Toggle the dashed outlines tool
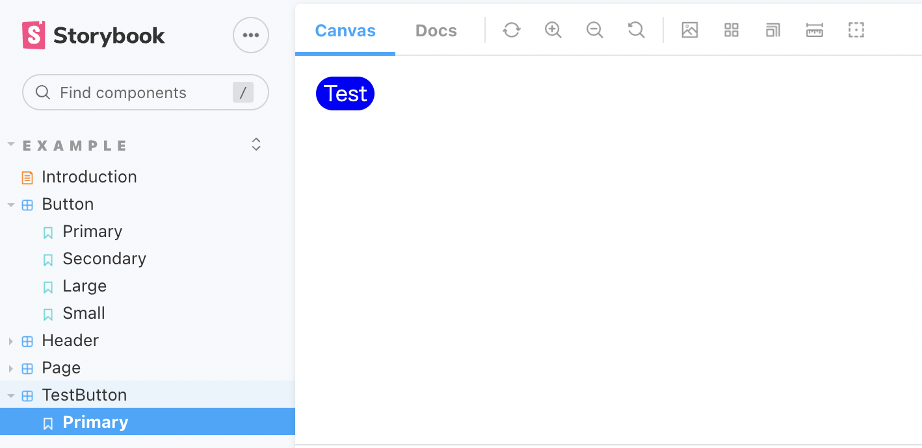The image size is (922, 448). point(856,30)
